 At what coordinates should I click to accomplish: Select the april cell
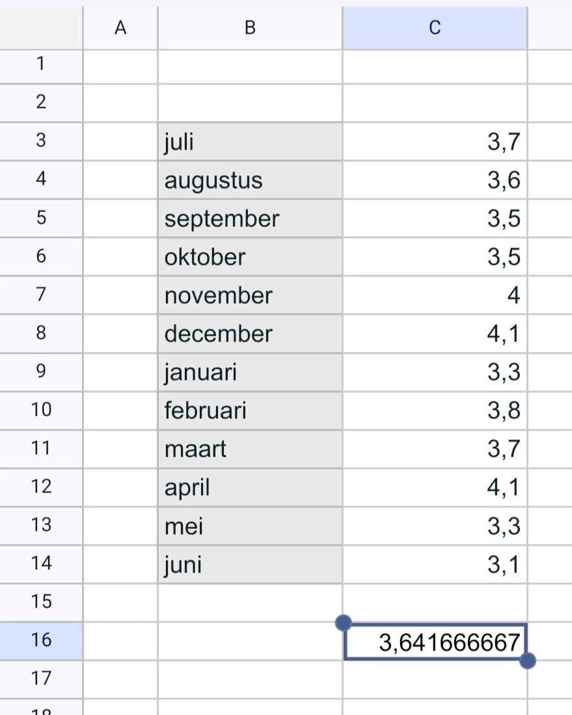point(250,487)
